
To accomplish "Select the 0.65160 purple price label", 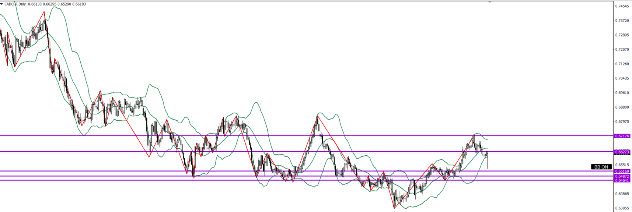I will pos(622,171).
